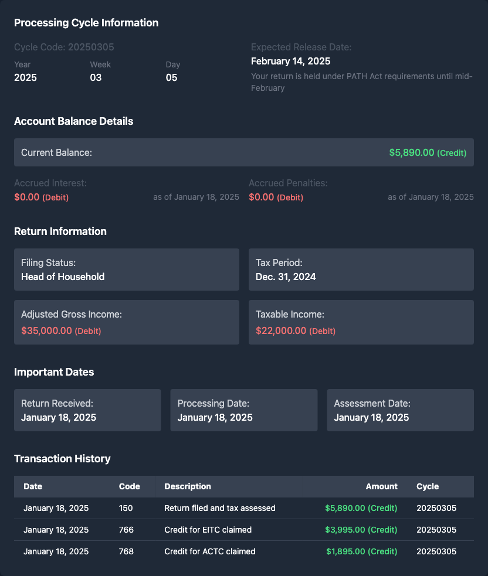Image resolution: width=488 pixels, height=576 pixels.
Task: Click the Taxable Income card
Action: [x=361, y=322]
